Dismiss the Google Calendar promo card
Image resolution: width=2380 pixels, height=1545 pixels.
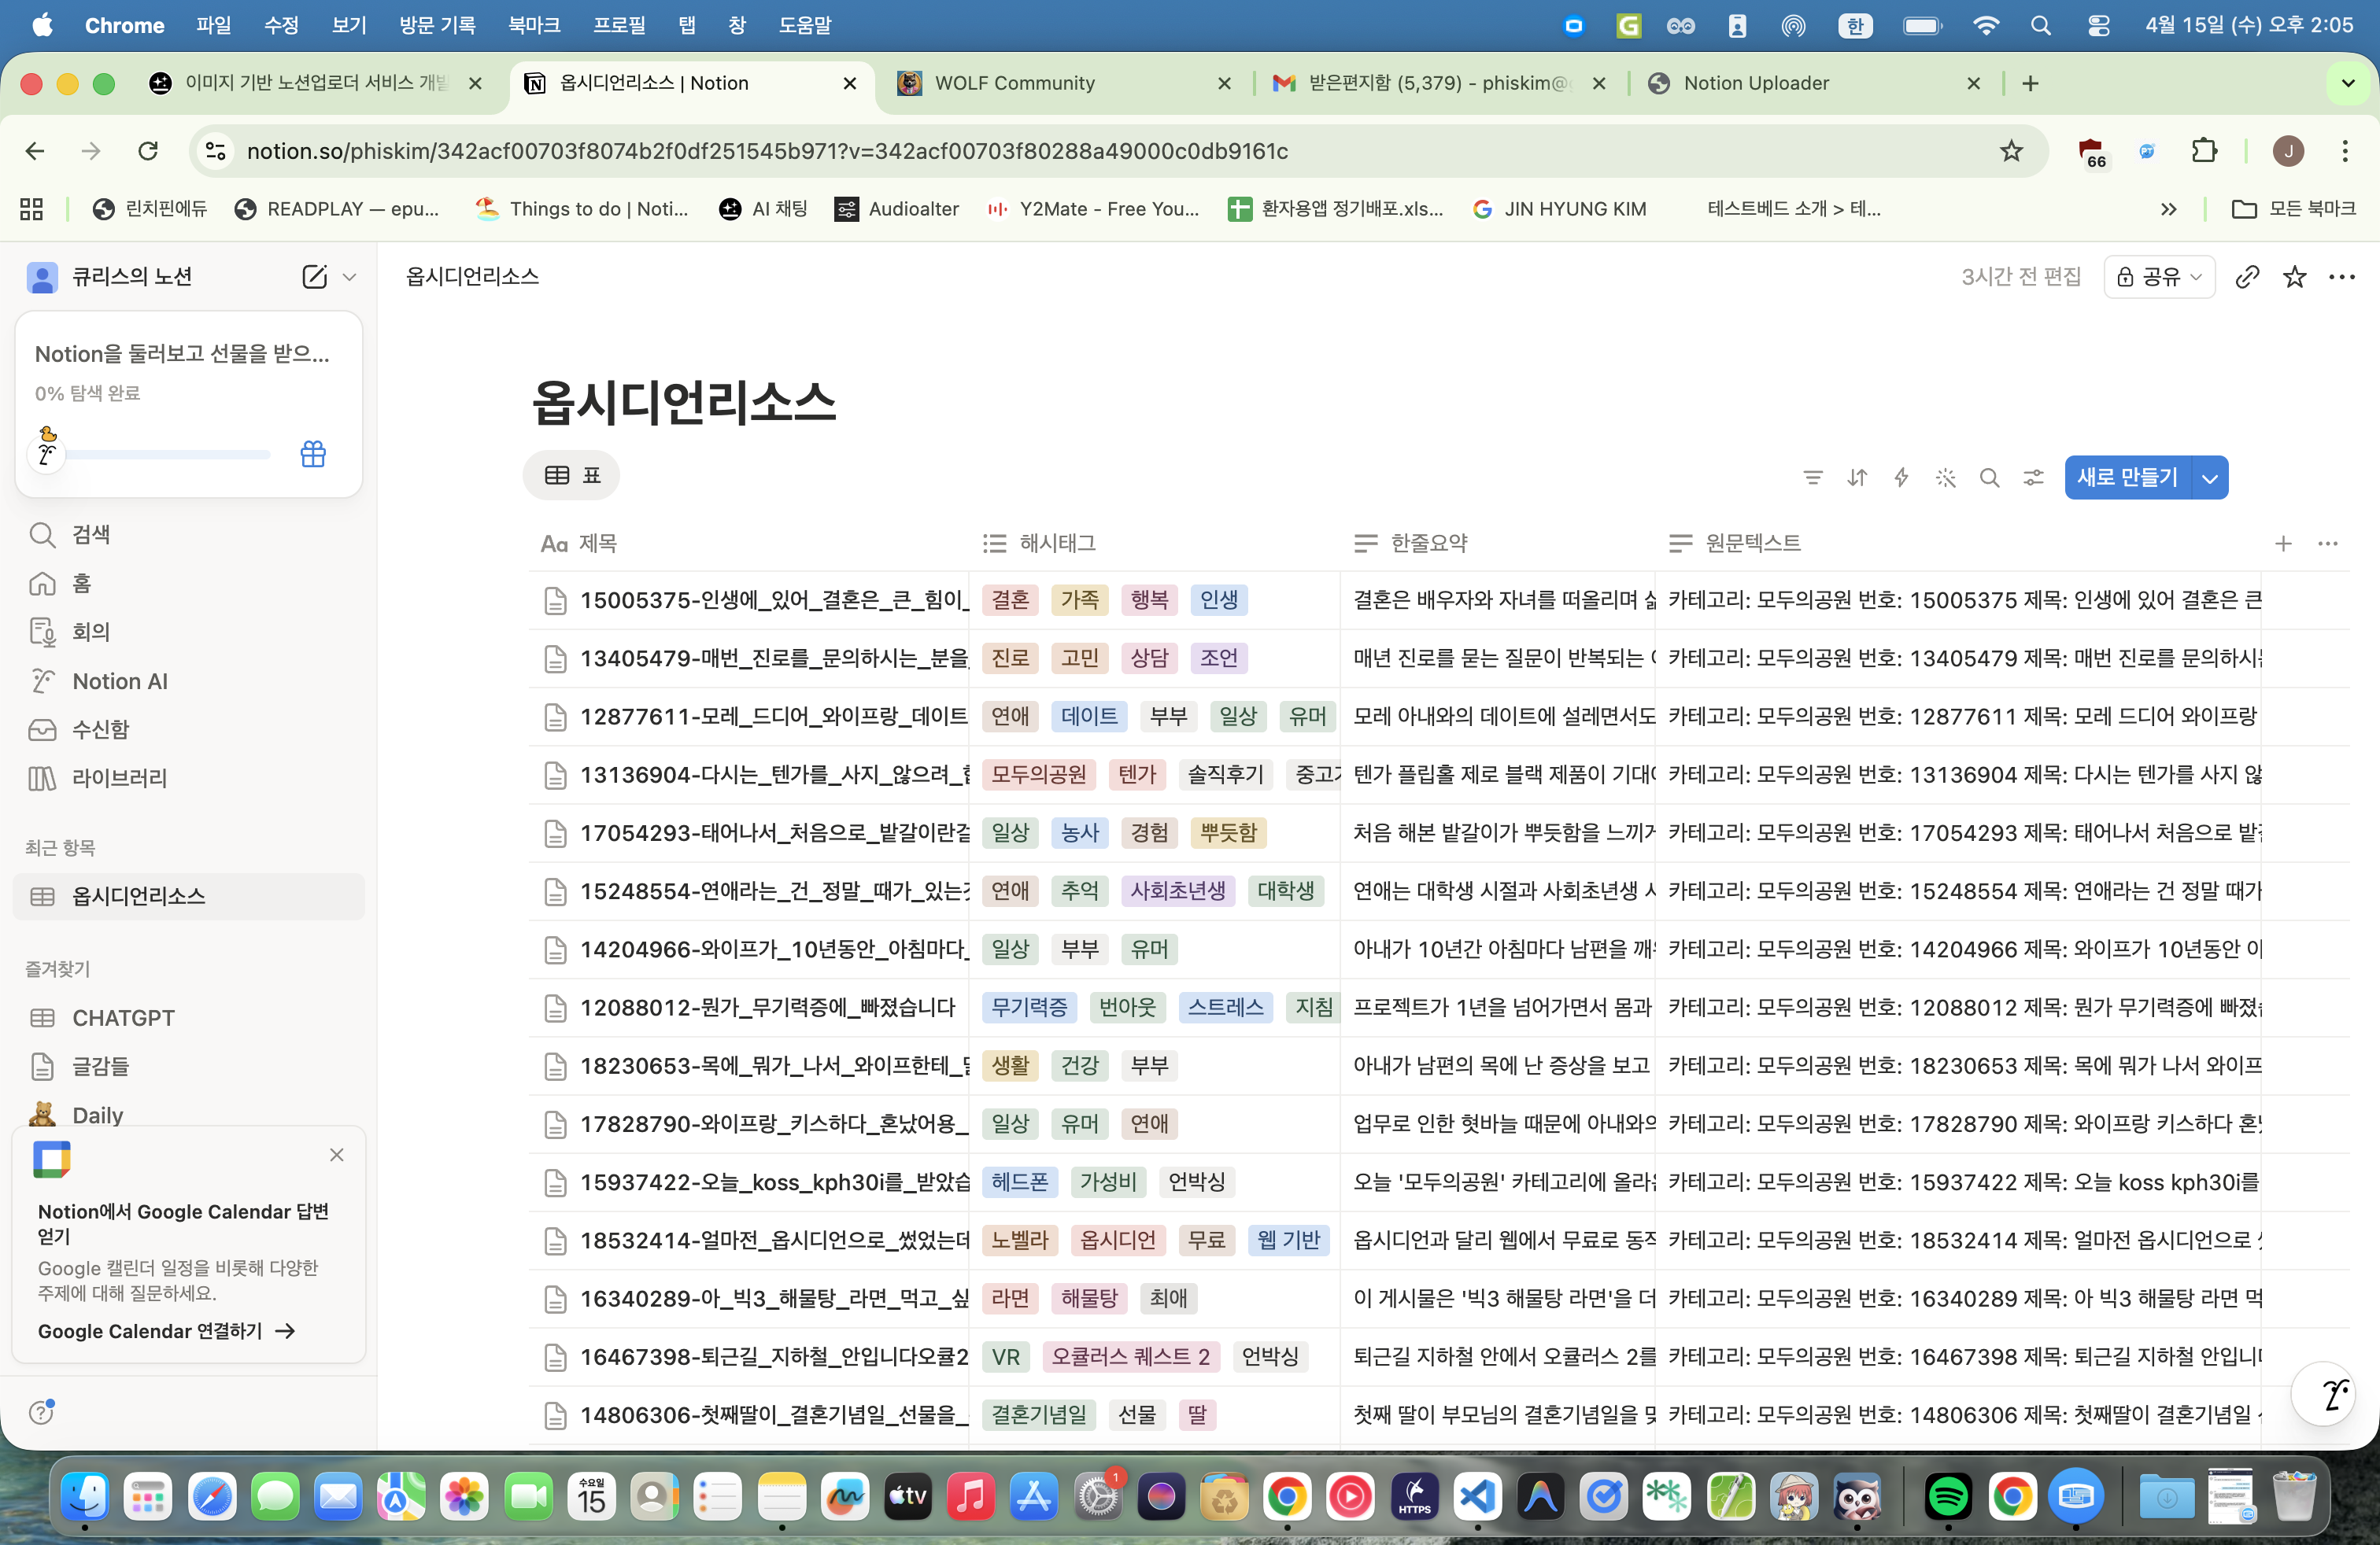[x=337, y=1156]
